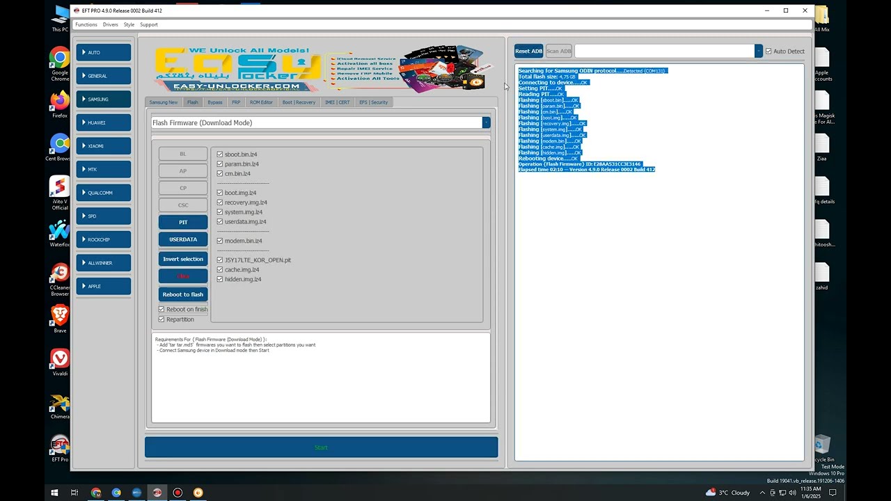The width and height of the screenshot is (891, 501).
Task: Toggle cache.img.lz4 checkbox
Action: point(220,270)
